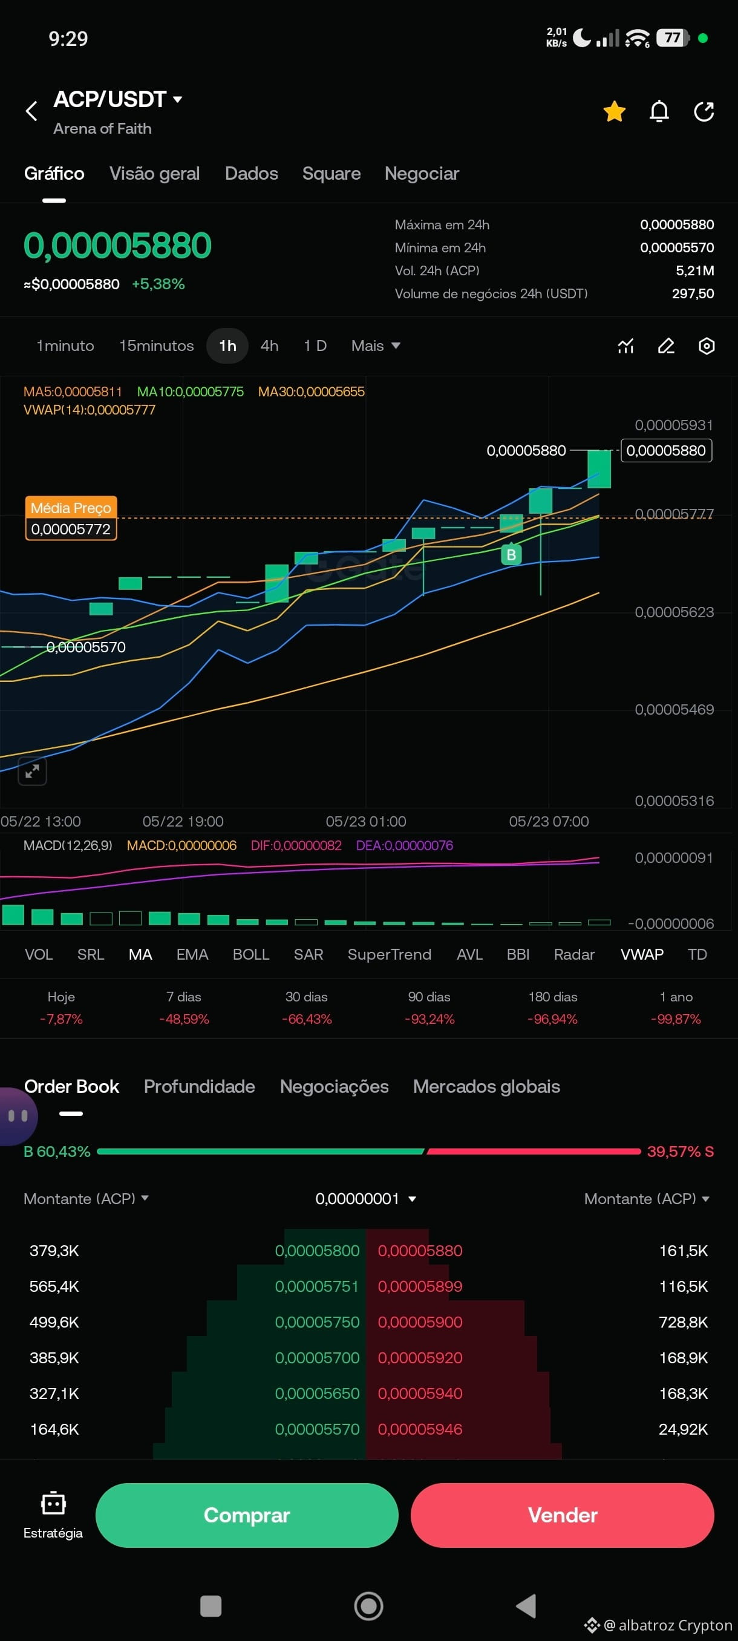Tap the floating assistant bubble

pyautogui.click(x=18, y=1116)
